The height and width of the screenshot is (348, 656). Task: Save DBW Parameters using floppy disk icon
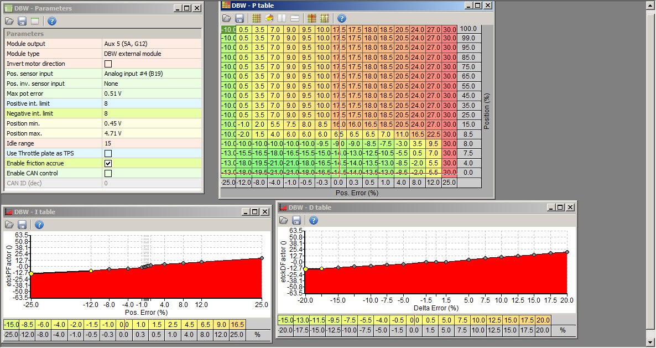(x=22, y=22)
